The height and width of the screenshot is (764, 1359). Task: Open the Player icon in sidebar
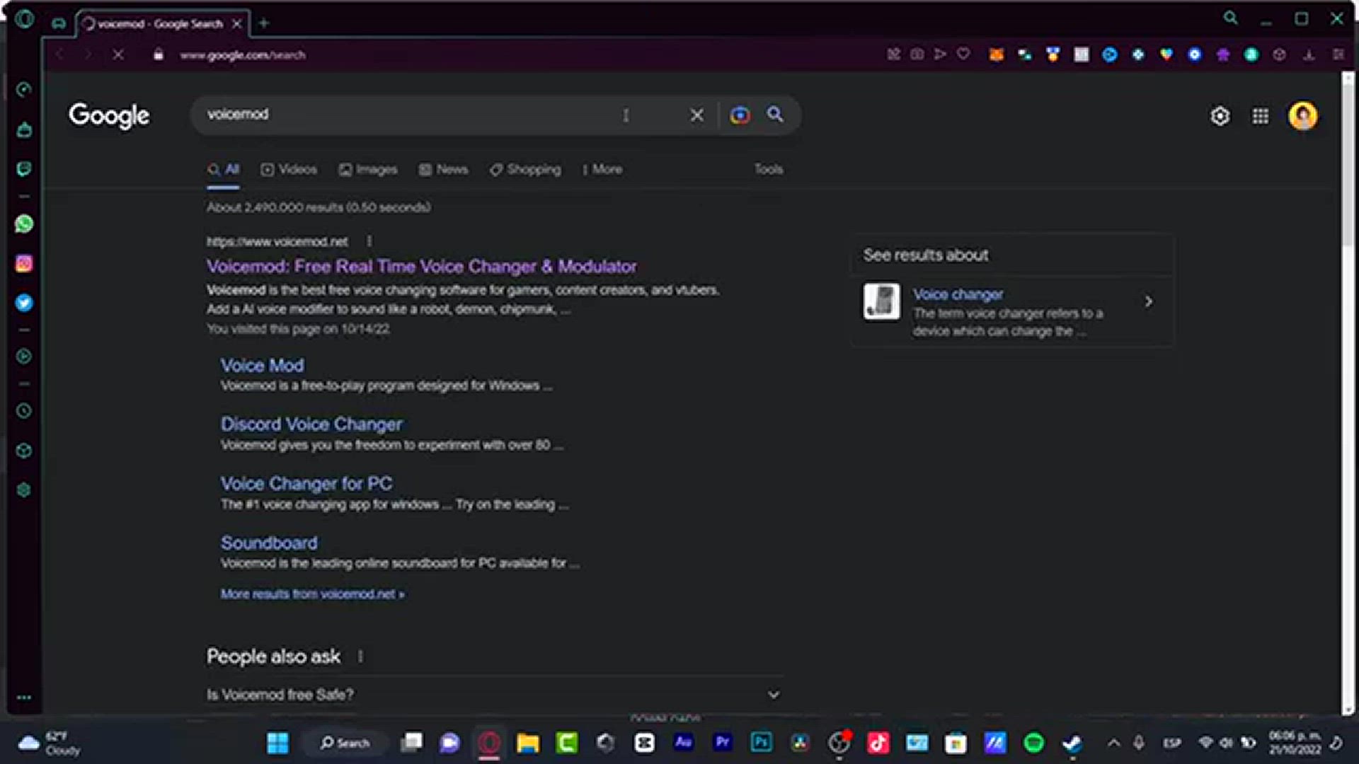coord(24,357)
